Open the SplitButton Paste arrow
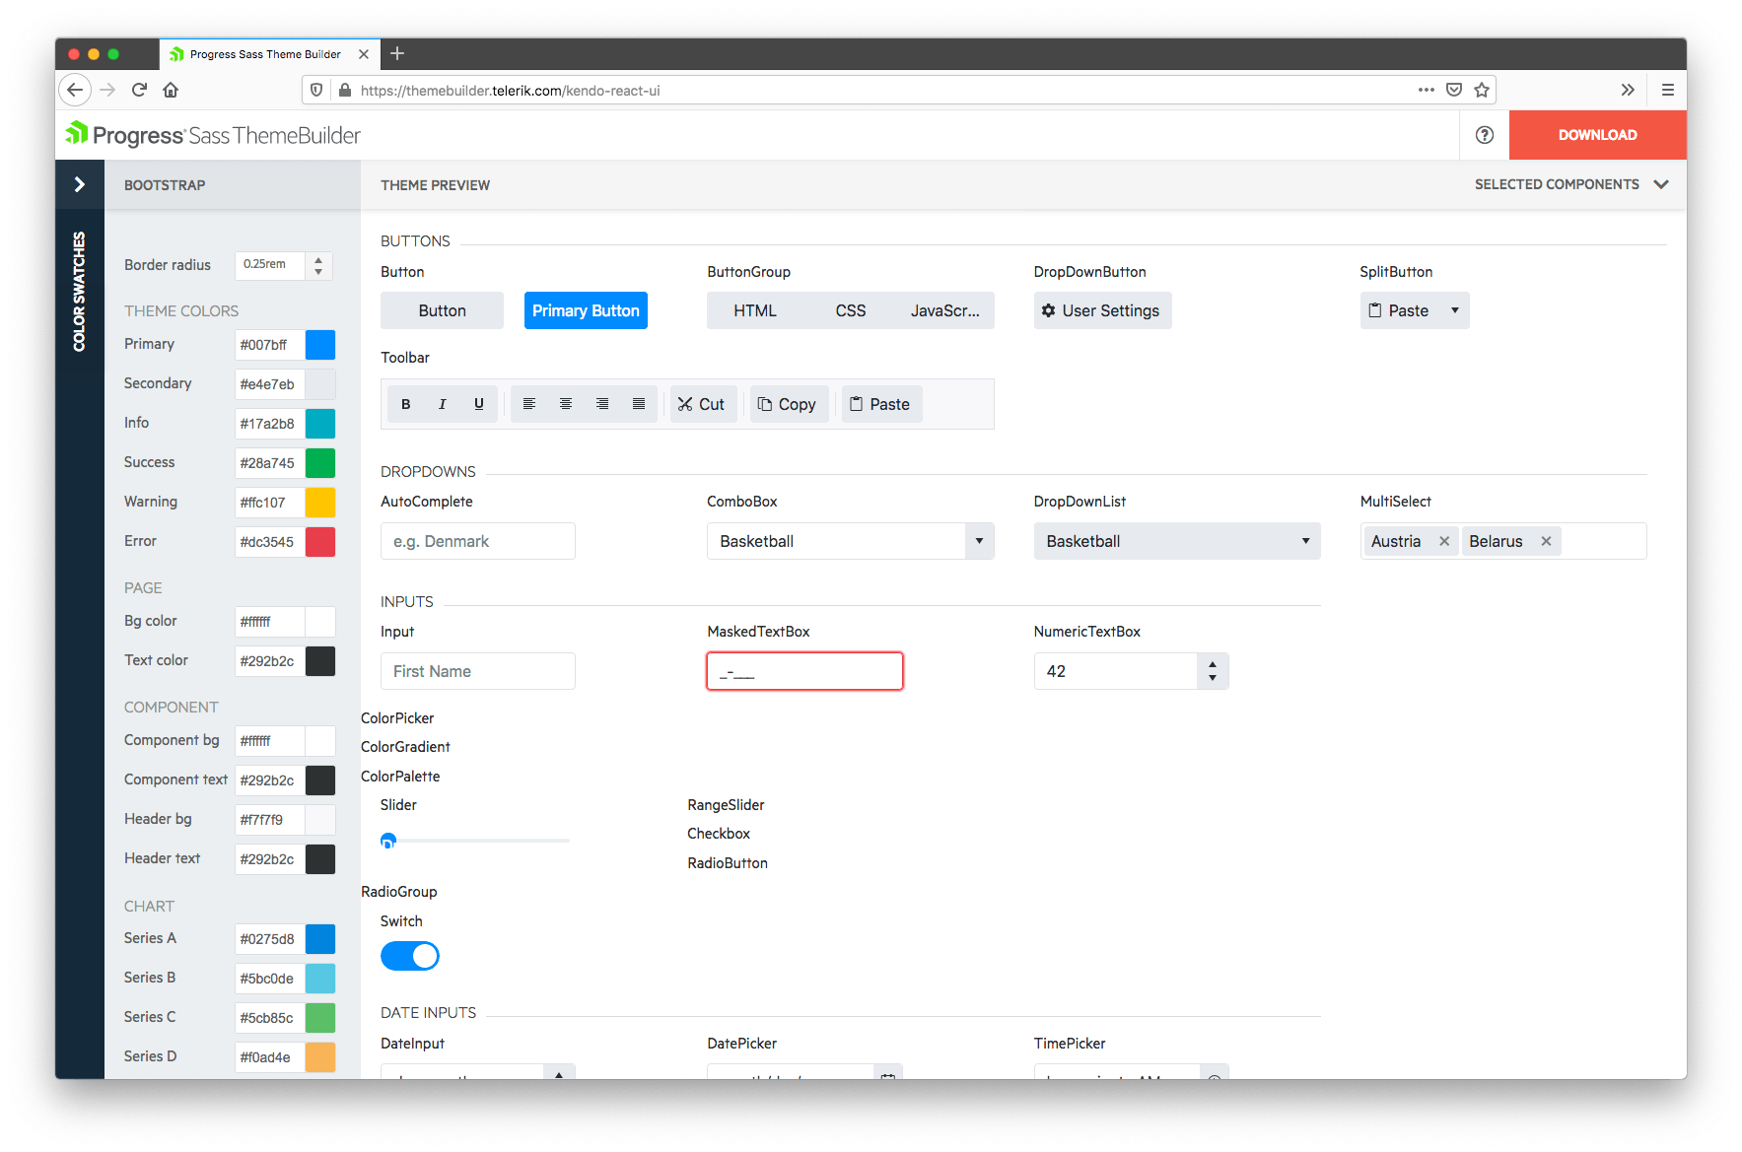 1454,310
